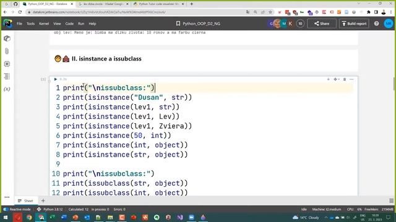Open the table of contents sidebar icon
The image size is (396, 222).
pos(7,76)
